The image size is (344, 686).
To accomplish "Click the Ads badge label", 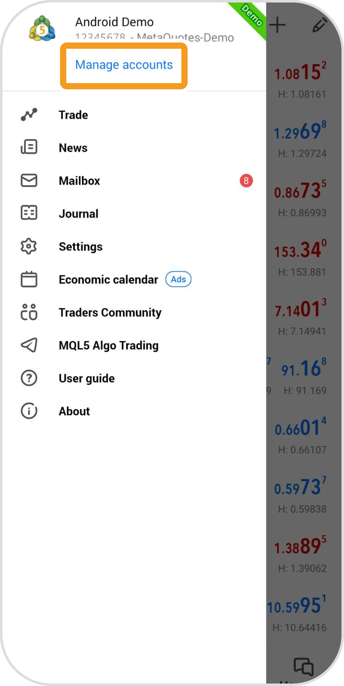I will [x=178, y=279].
